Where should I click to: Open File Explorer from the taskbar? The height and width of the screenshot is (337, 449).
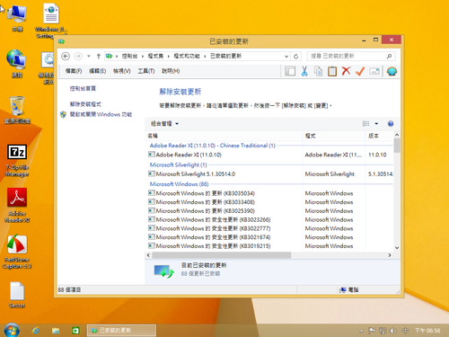click(x=56, y=331)
